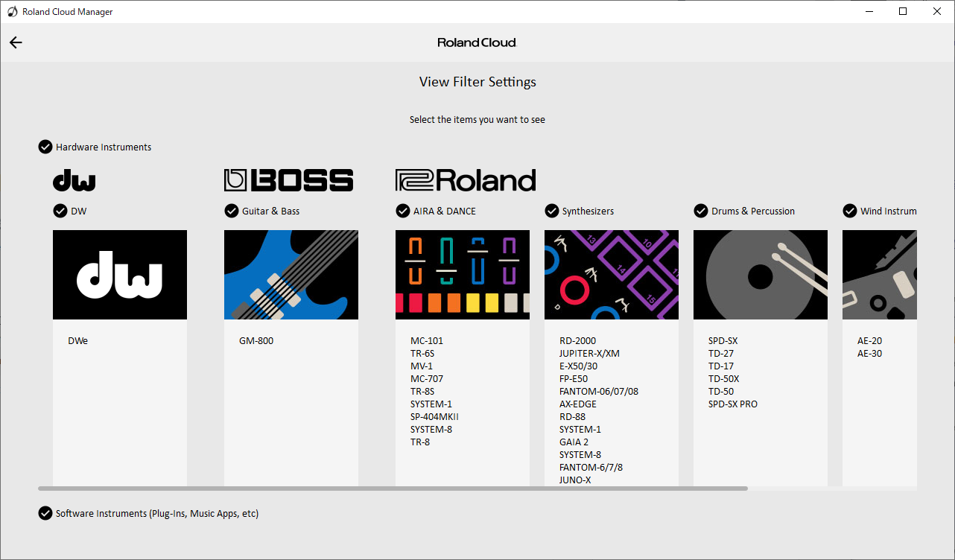Screen dimensions: 955x560
Task: Toggle the Drums & Percussion checkbox
Action: [x=701, y=211]
